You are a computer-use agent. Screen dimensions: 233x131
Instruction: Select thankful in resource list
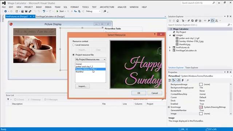click(x=79, y=72)
